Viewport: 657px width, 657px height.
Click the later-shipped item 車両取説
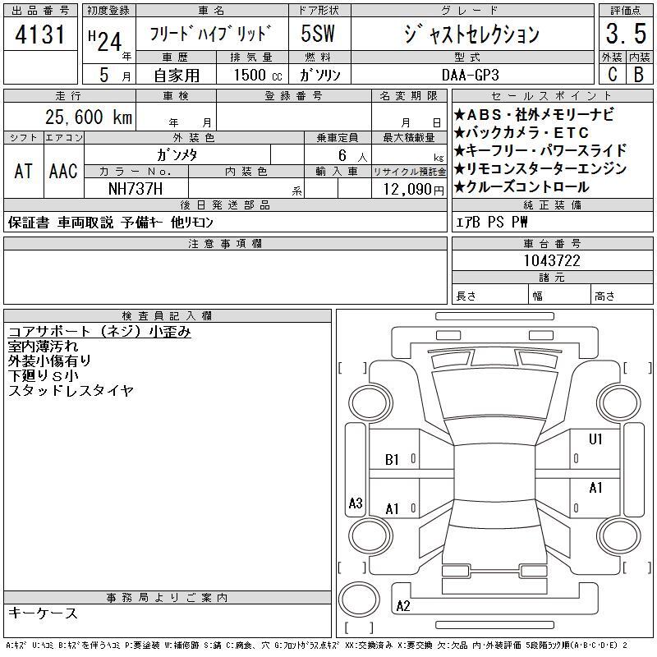(85, 222)
